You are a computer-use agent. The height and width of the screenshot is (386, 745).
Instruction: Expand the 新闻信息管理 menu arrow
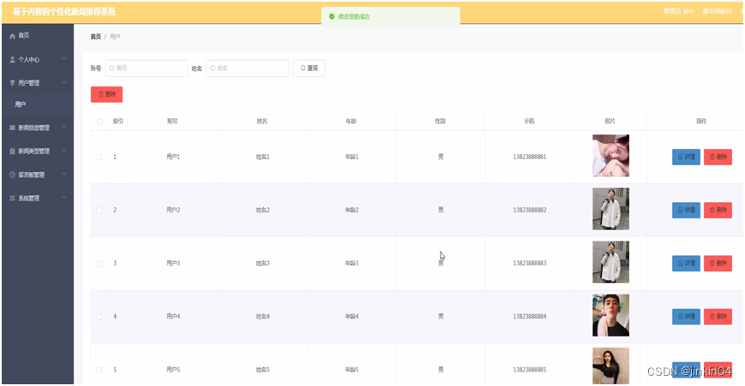(x=64, y=127)
